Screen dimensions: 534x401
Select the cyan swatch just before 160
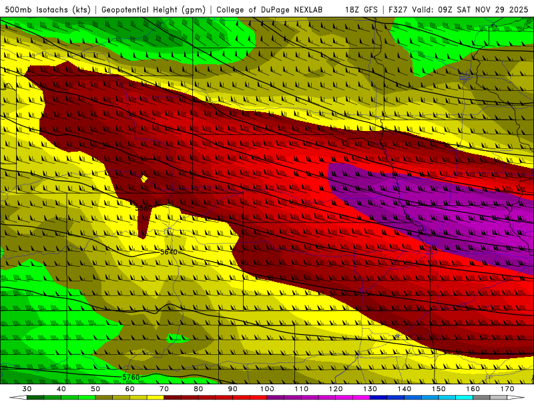(x=465, y=398)
